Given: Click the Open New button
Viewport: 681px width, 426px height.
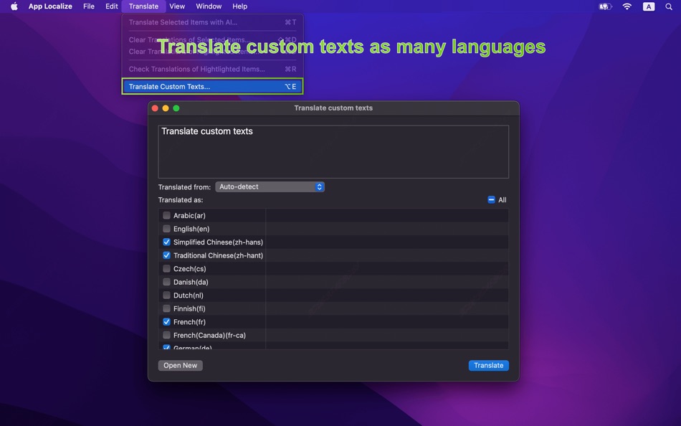Looking at the screenshot, I should coord(180,366).
